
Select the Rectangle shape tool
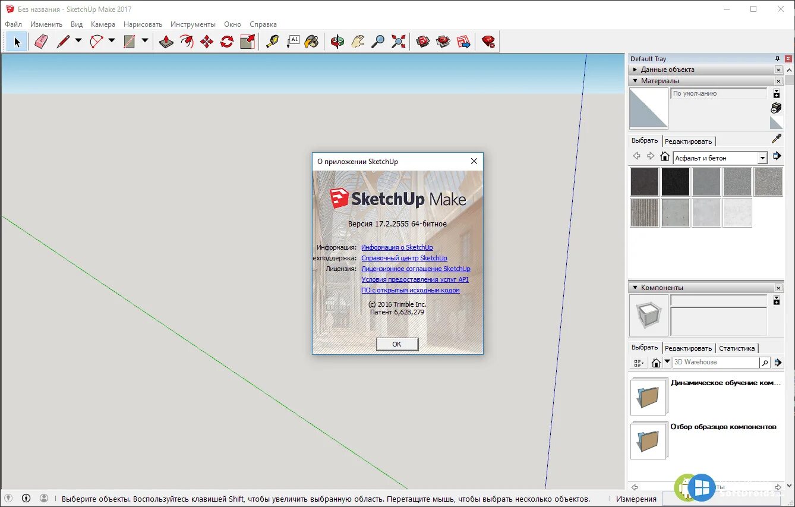click(x=129, y=42)
